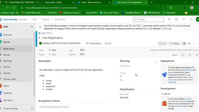
Task: Click the browser forward arrow
Action: coord(7,8)
